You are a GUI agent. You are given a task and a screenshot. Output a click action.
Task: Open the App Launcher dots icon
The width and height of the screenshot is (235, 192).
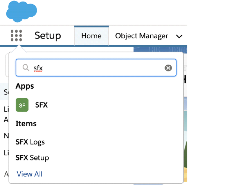pyautogui.click(x=16, y=36)
